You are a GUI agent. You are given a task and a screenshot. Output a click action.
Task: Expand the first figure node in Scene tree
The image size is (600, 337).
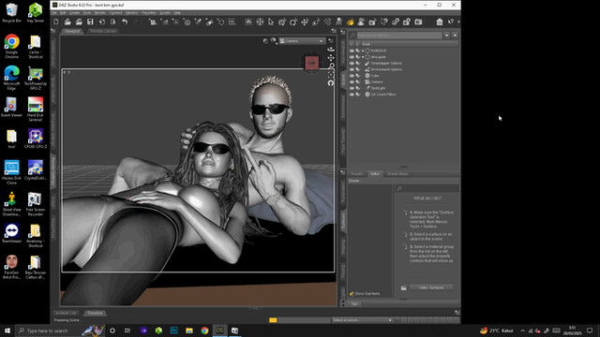(363, 51)
